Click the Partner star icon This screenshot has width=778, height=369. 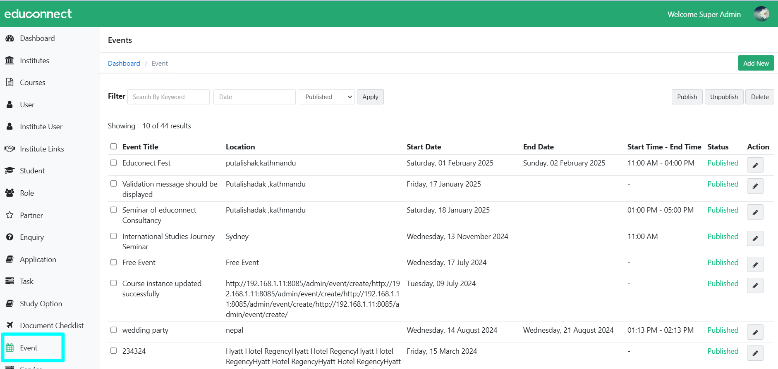(x=10, y=215)
